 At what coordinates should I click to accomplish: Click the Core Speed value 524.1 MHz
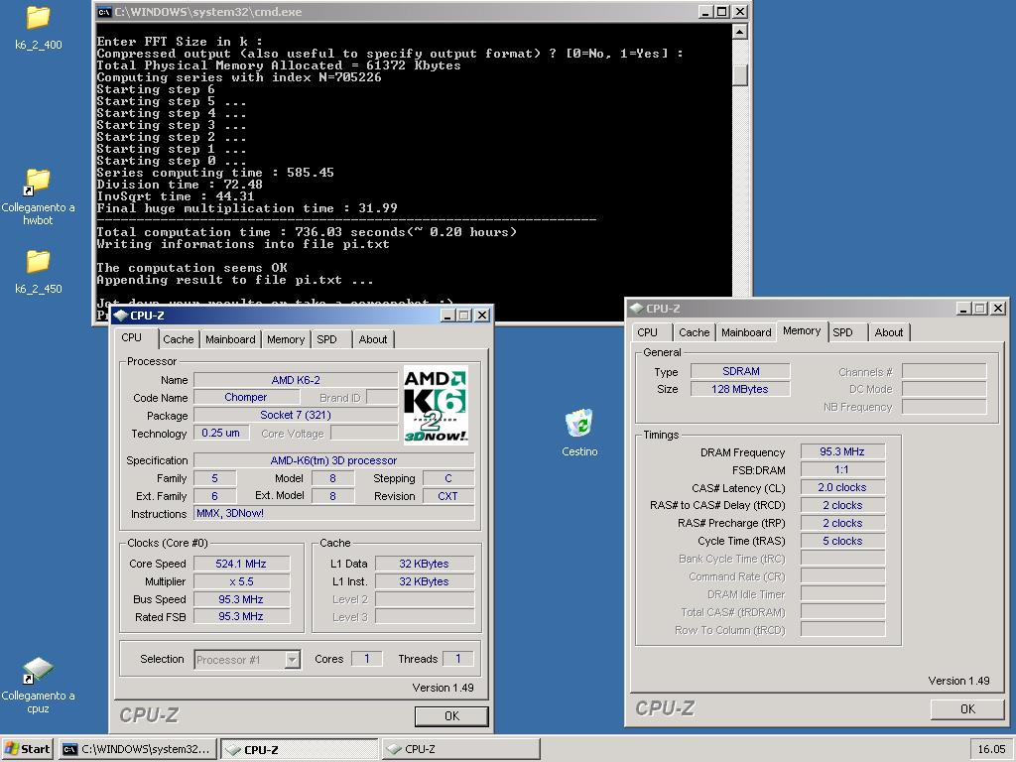click(240, 564)
